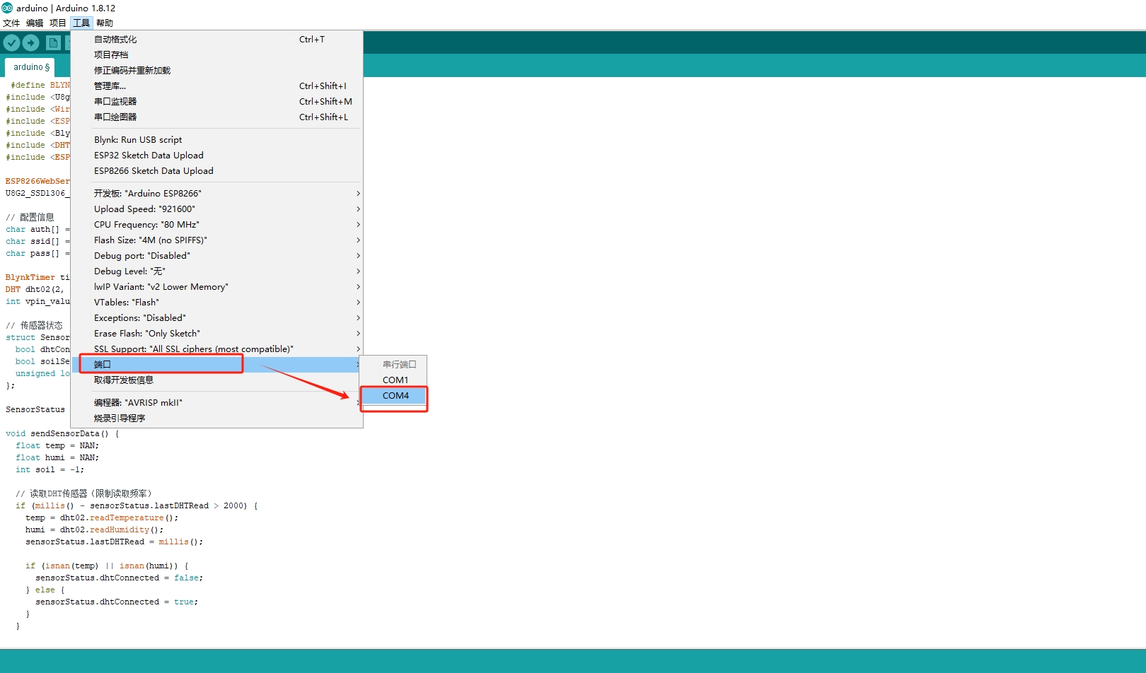The image size is (1146, 673).
Task: Open the 项目 menu
Action: pos(58,23)
